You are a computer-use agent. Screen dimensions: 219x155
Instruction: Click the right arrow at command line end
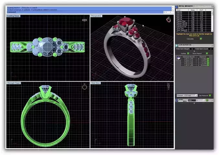click(170, 12)
